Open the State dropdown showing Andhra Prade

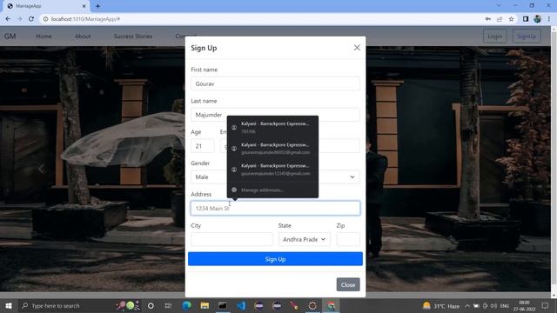[305, 239]
